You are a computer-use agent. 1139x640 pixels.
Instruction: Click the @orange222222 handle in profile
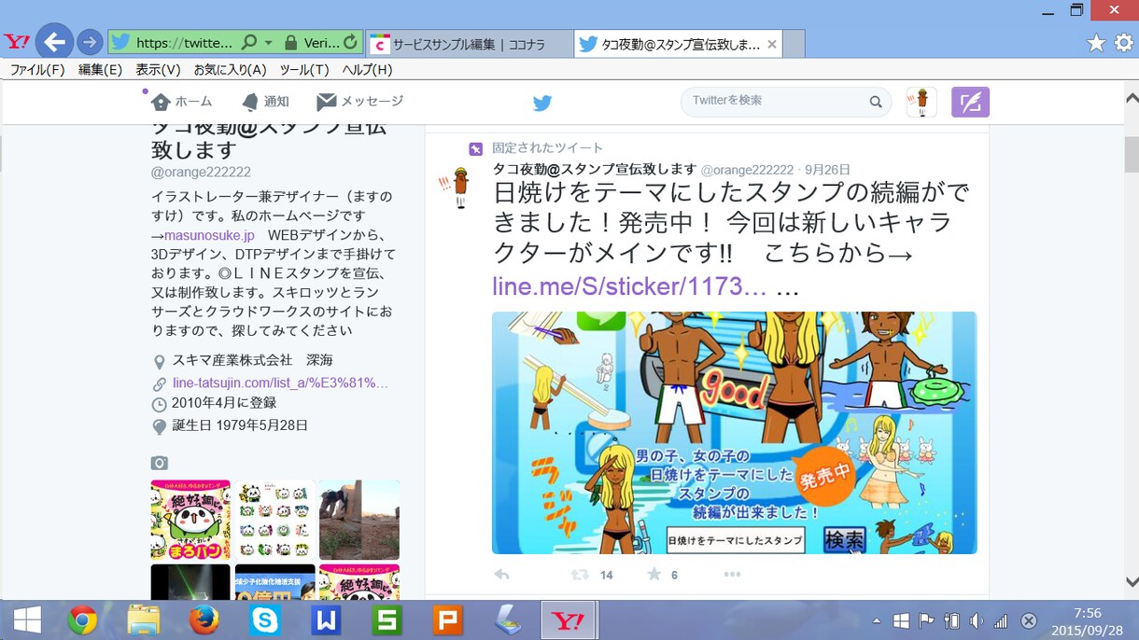[x=201, y=173]
